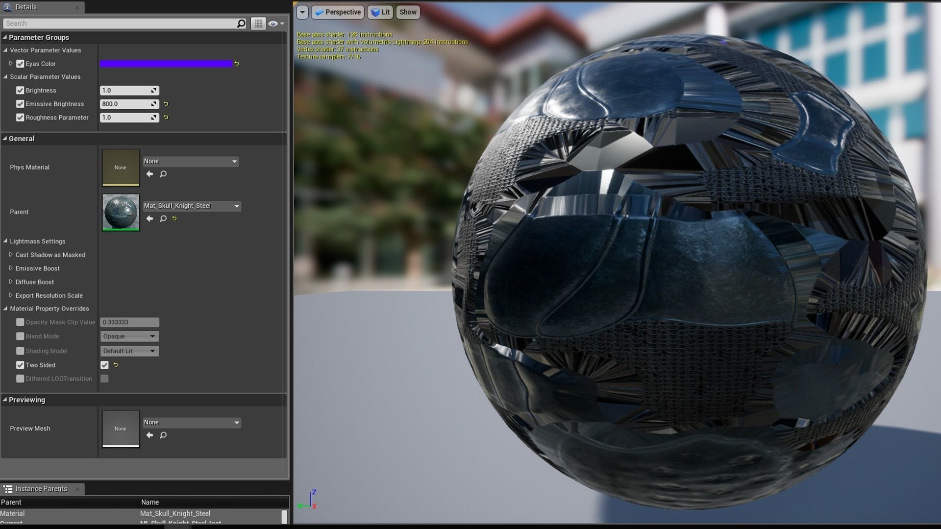Screen dimensions: 941x529
Task: Expand the Cast Shadow as Masked setting
Action: point(11,255)
